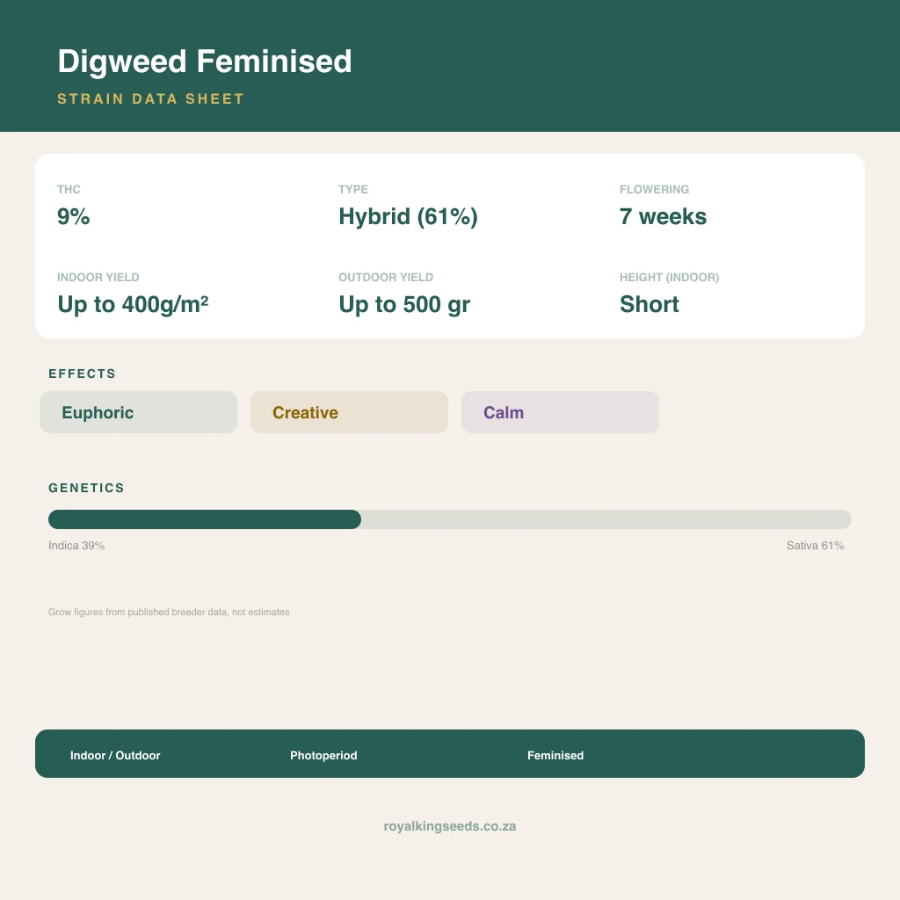Click the Calm effect chip

click(560, 412)
